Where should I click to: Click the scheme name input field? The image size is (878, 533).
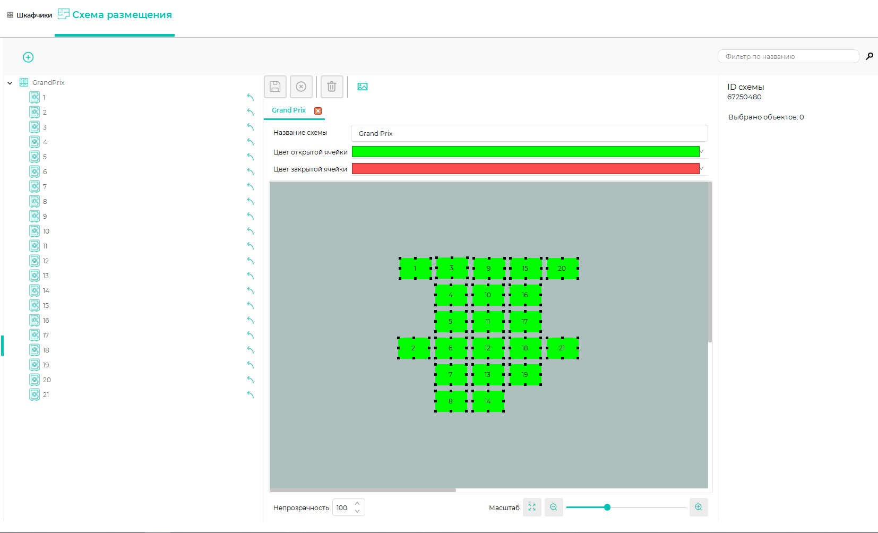(x=529, y=133)
